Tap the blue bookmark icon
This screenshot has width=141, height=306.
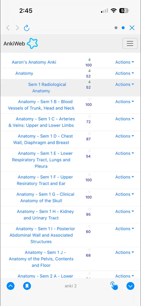coord(27,286)
